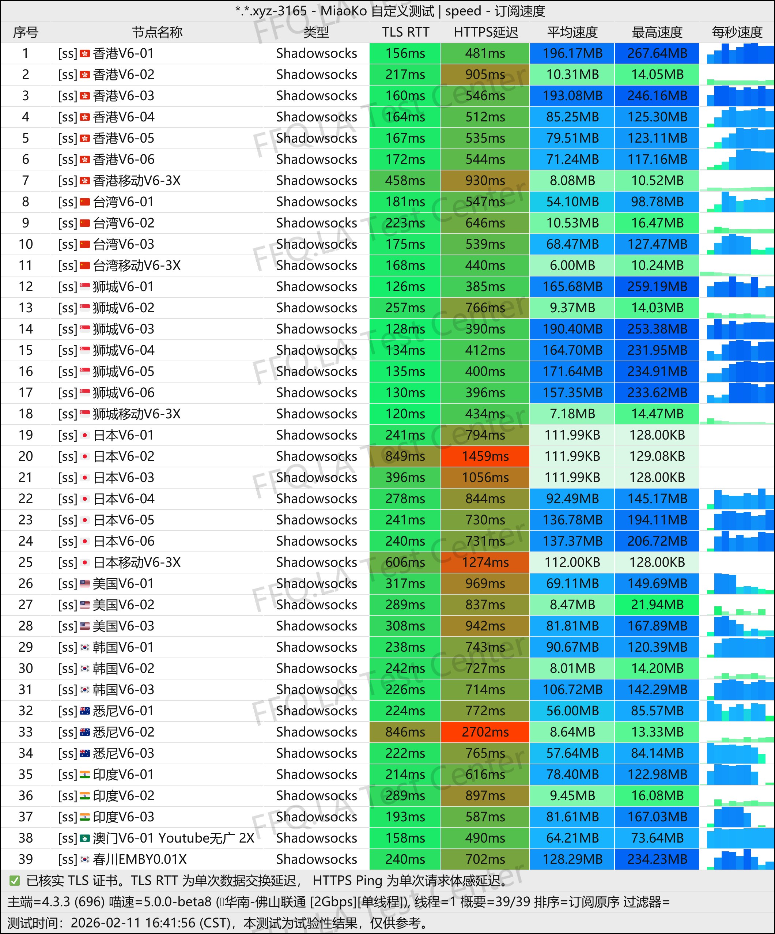The image size is (775, 934).
Task: Select node name 台湾移动V6-3X
Action: pyautogui.click(x=137, y=265)
